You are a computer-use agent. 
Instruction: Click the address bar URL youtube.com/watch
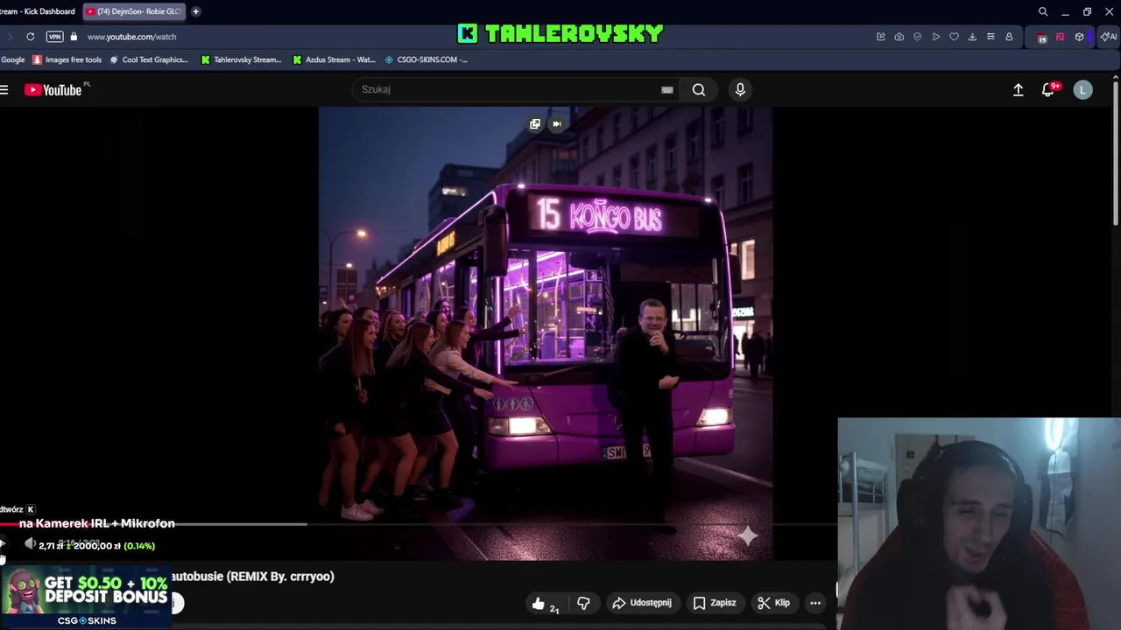tap(131, 37)
